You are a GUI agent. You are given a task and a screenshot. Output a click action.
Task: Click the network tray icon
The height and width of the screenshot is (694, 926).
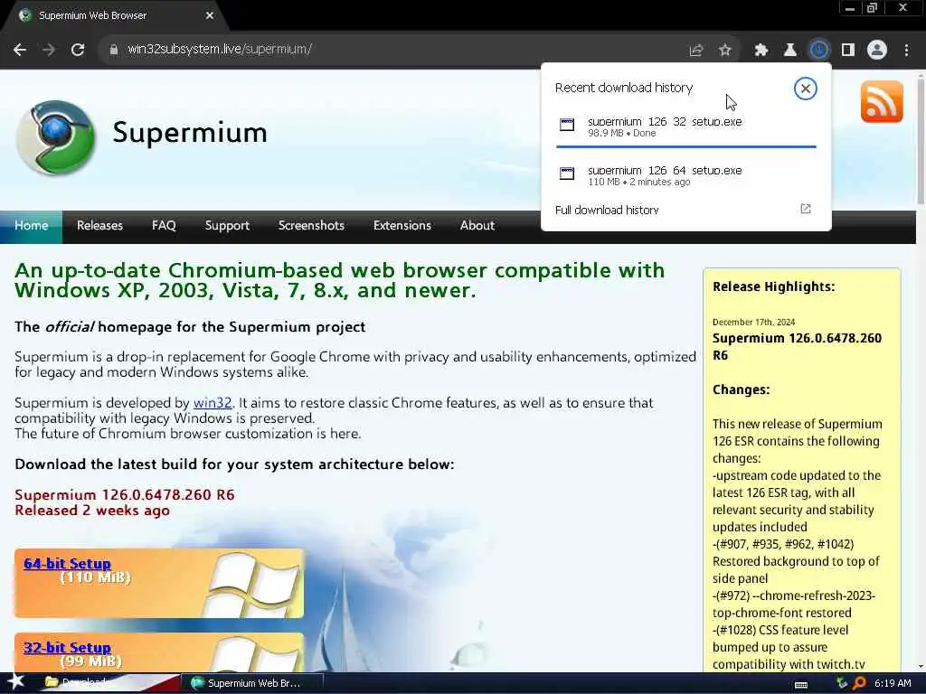[x=842, y=683]
